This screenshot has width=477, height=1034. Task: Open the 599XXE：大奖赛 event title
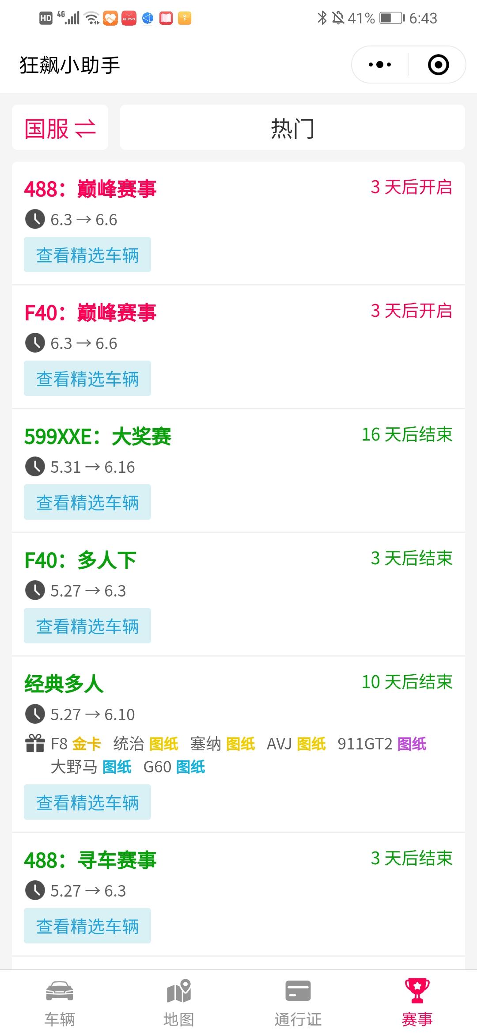(98, 437)
